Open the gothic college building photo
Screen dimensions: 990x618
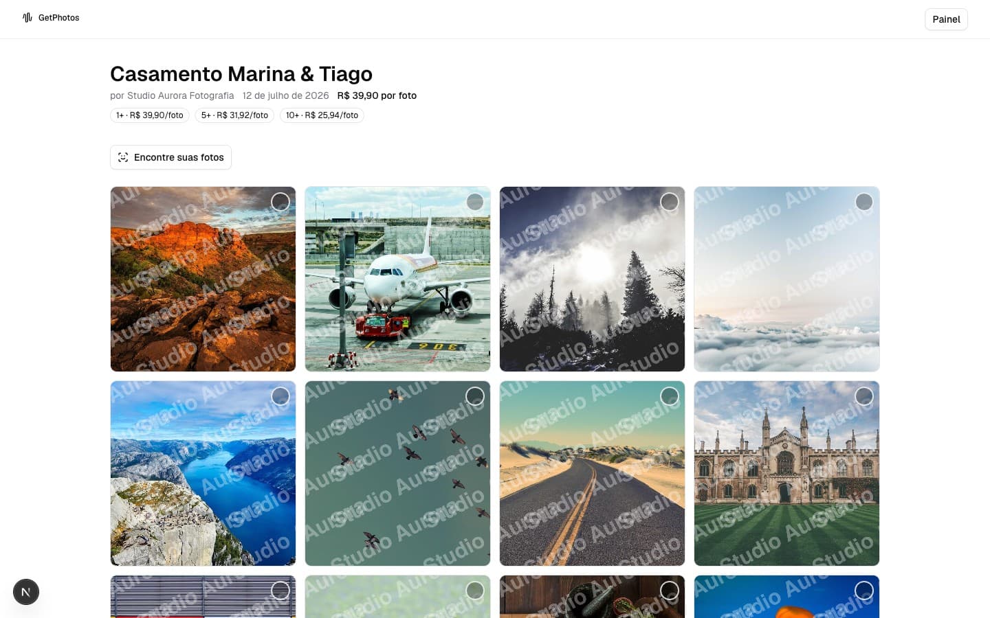[x=786, y=474]
